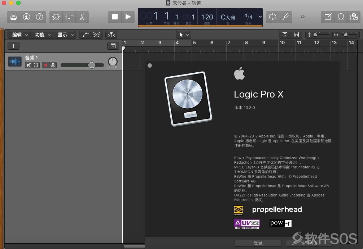The image size is (363, 249).
Task: Close the Logic Pro X about window
Action: (x=149, y=65)
